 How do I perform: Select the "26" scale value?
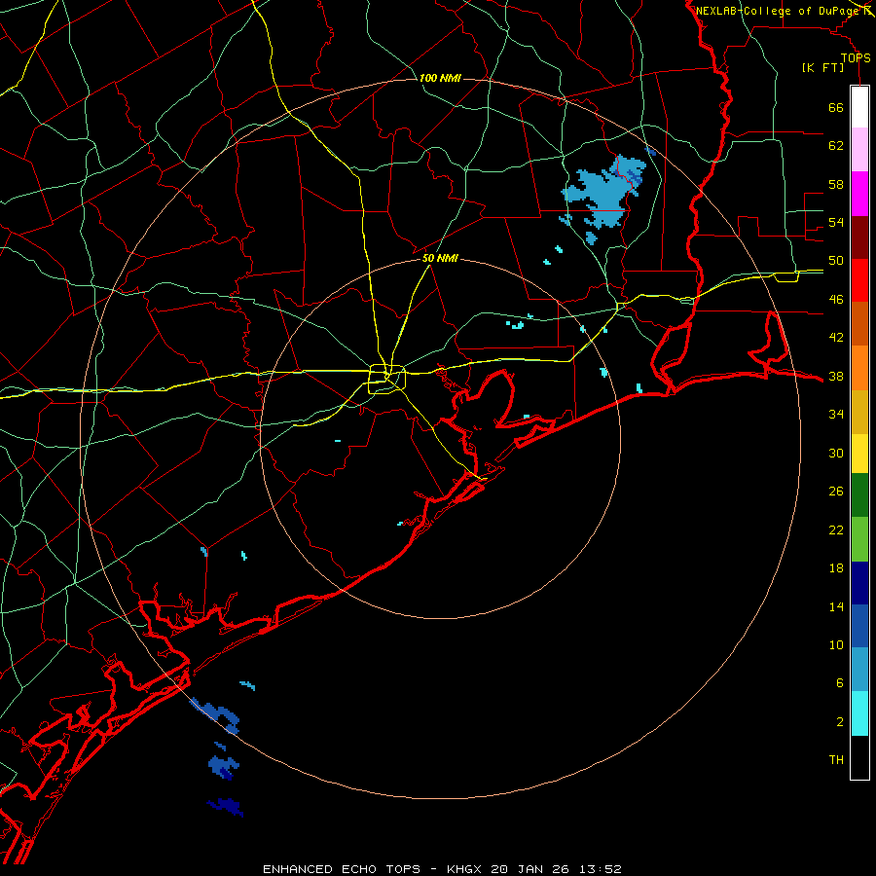[x=836, y=492]
